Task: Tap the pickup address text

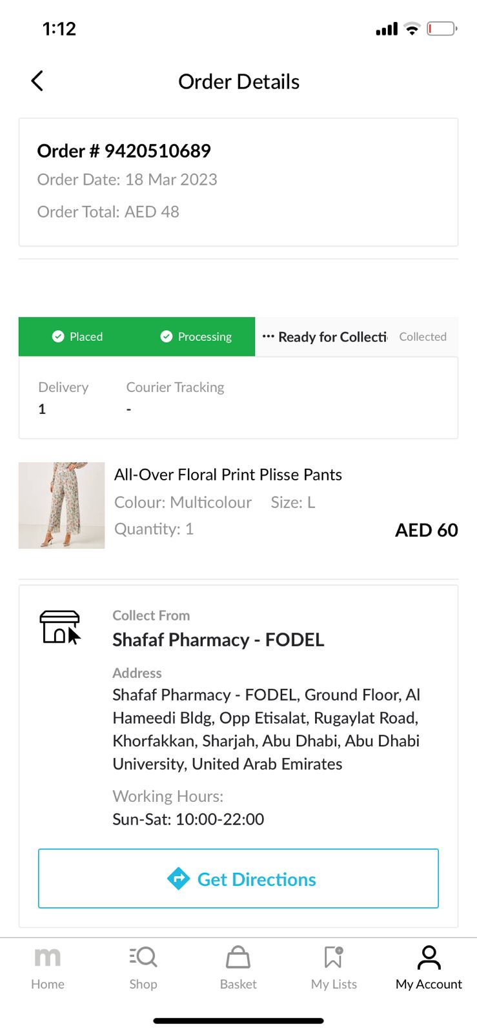Action: tap(266, 730)
